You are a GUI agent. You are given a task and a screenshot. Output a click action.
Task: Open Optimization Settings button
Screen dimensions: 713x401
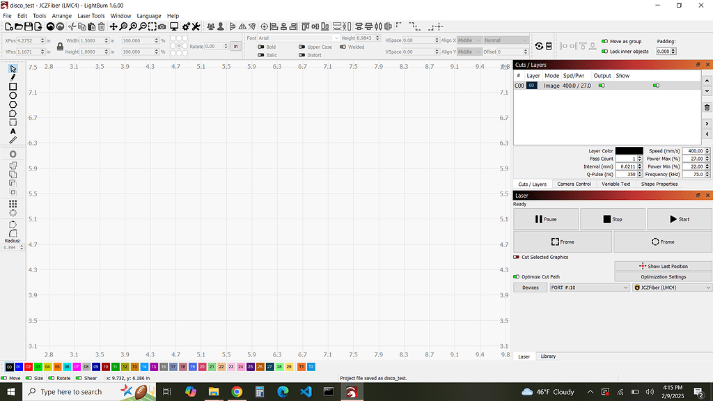tap(663, 277)
